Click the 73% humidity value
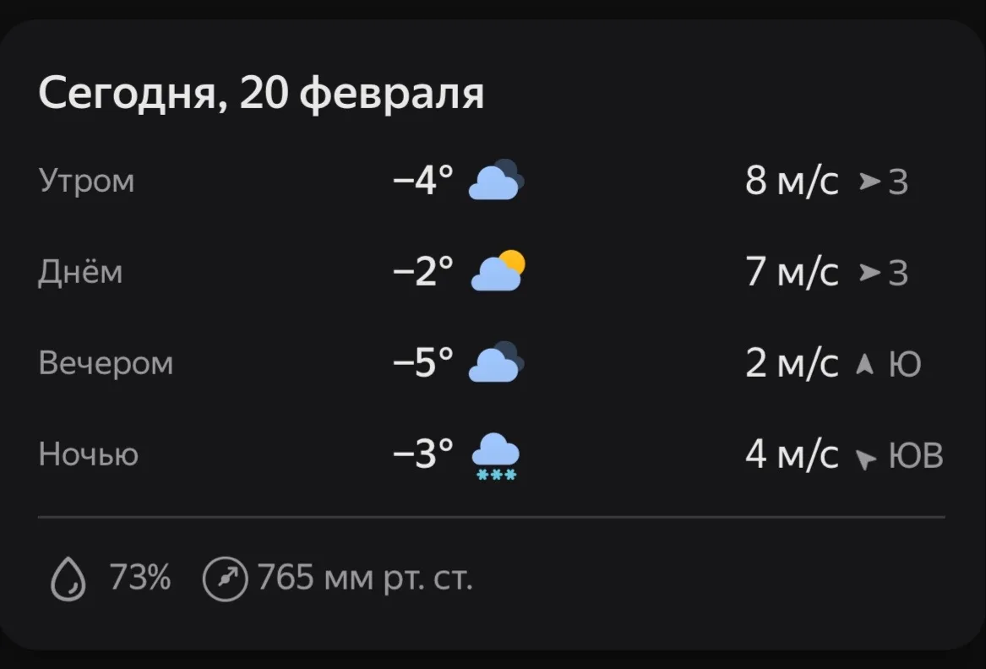This screenshot has width=986, height=669. [140, 579]
